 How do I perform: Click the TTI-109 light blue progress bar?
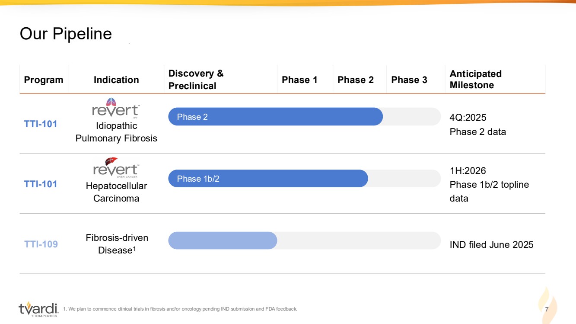pyautogui.click(x=223, y=241)
